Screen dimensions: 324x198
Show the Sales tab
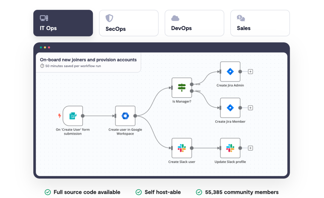tap(260, 23)
